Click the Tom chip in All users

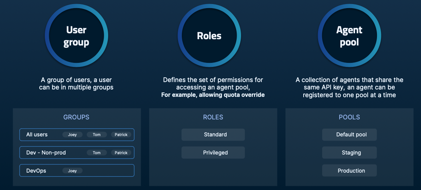tap(97, 135)
